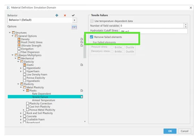Image resolution: width=194 pixels, height=137 pixels.
Task: Open the Behavior.1 (Default) dropdown
Action: tap(74, 20)
